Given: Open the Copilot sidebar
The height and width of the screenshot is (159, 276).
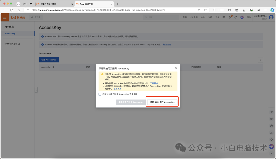Looking at the screenshot, I should (272, 10).
